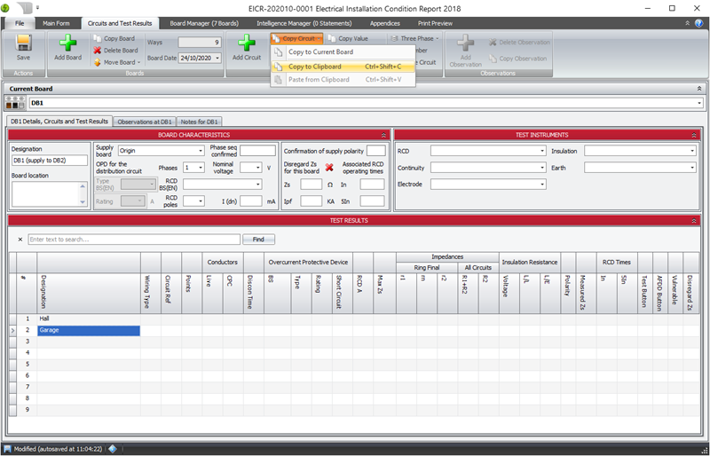Viewport: 710px width, 456px height.
Task: Open the RCD BS(EN) dropdown
Action: coord(258,185)
